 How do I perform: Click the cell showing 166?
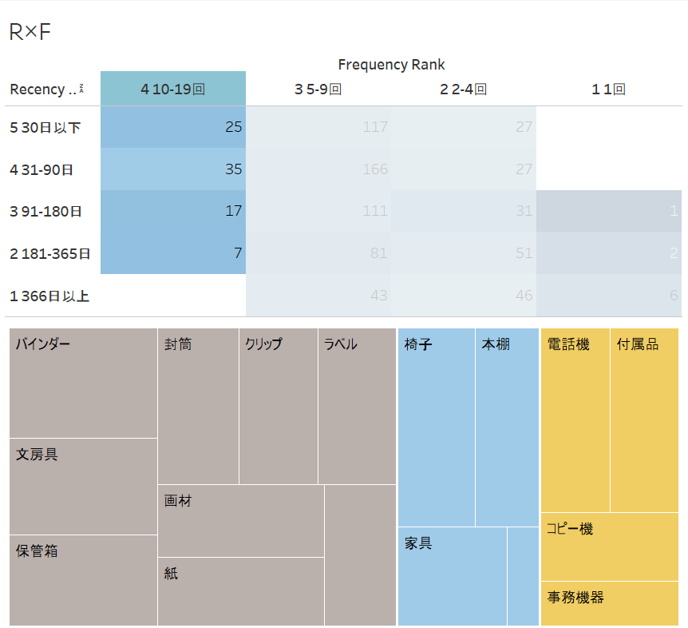tap(318, 169)
